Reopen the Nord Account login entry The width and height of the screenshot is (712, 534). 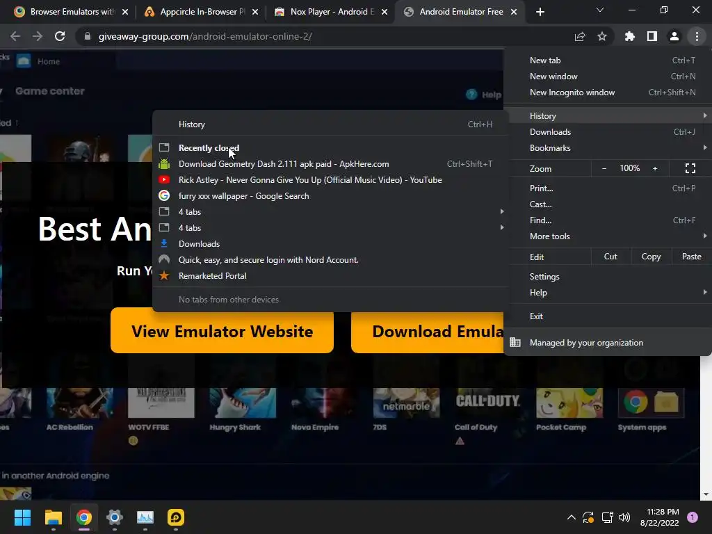pyautogui.click(x=330, y=260)
